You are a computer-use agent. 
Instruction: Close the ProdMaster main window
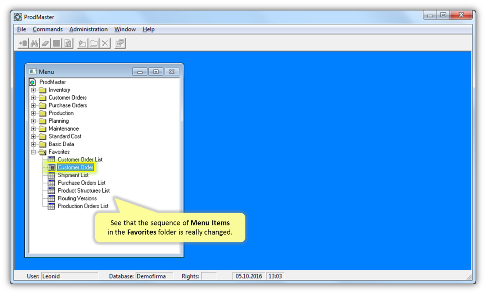(461, 15)
